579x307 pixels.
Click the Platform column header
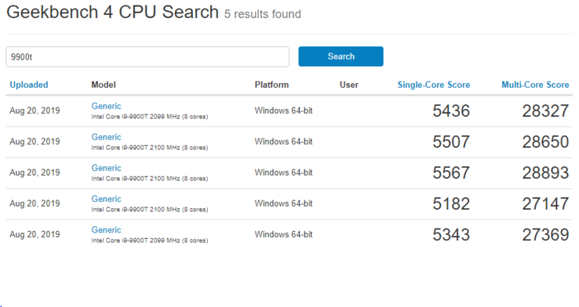271,85
